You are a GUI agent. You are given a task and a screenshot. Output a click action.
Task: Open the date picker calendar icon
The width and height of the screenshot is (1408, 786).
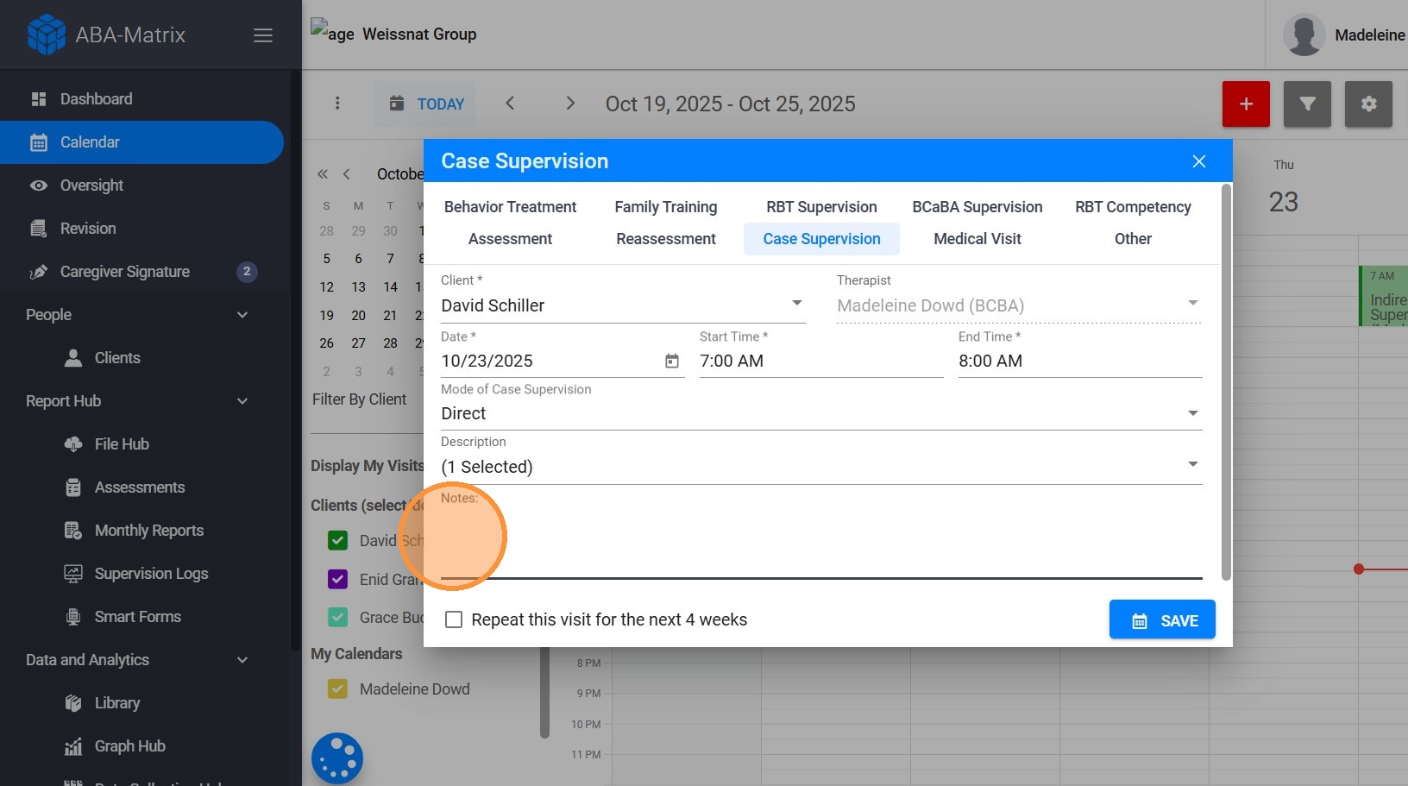(x=672, y=362)
